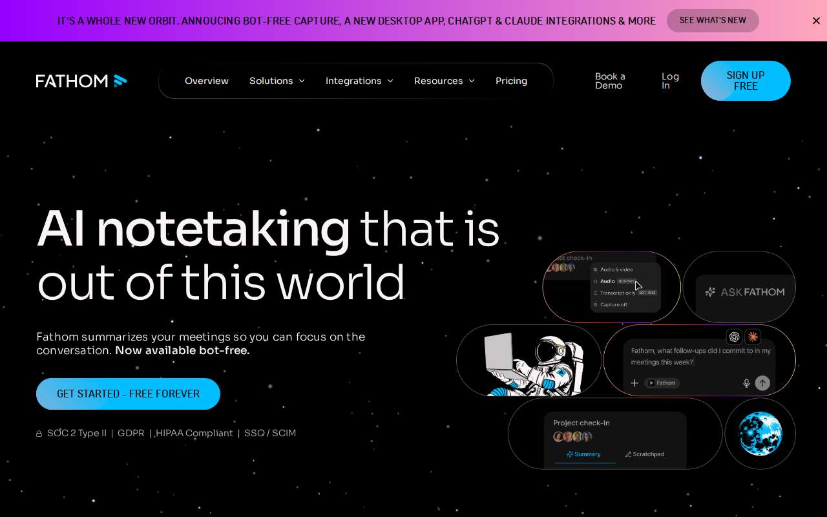This screenshot has height=517, width=827.
Task: Open the Overview page
Action: click(207, 81)
